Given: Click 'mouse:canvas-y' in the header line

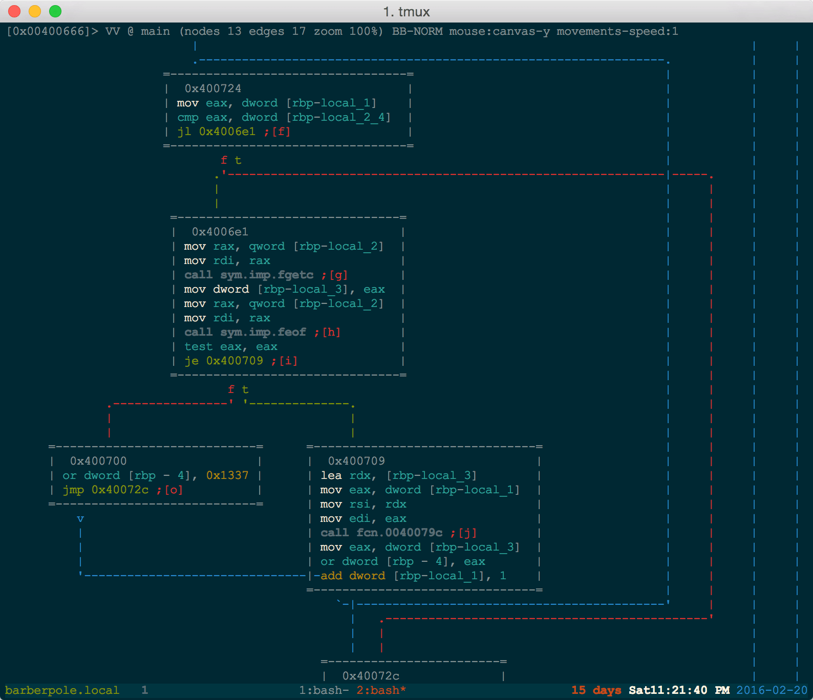Looking at the screenshot, I should point(500,31).
